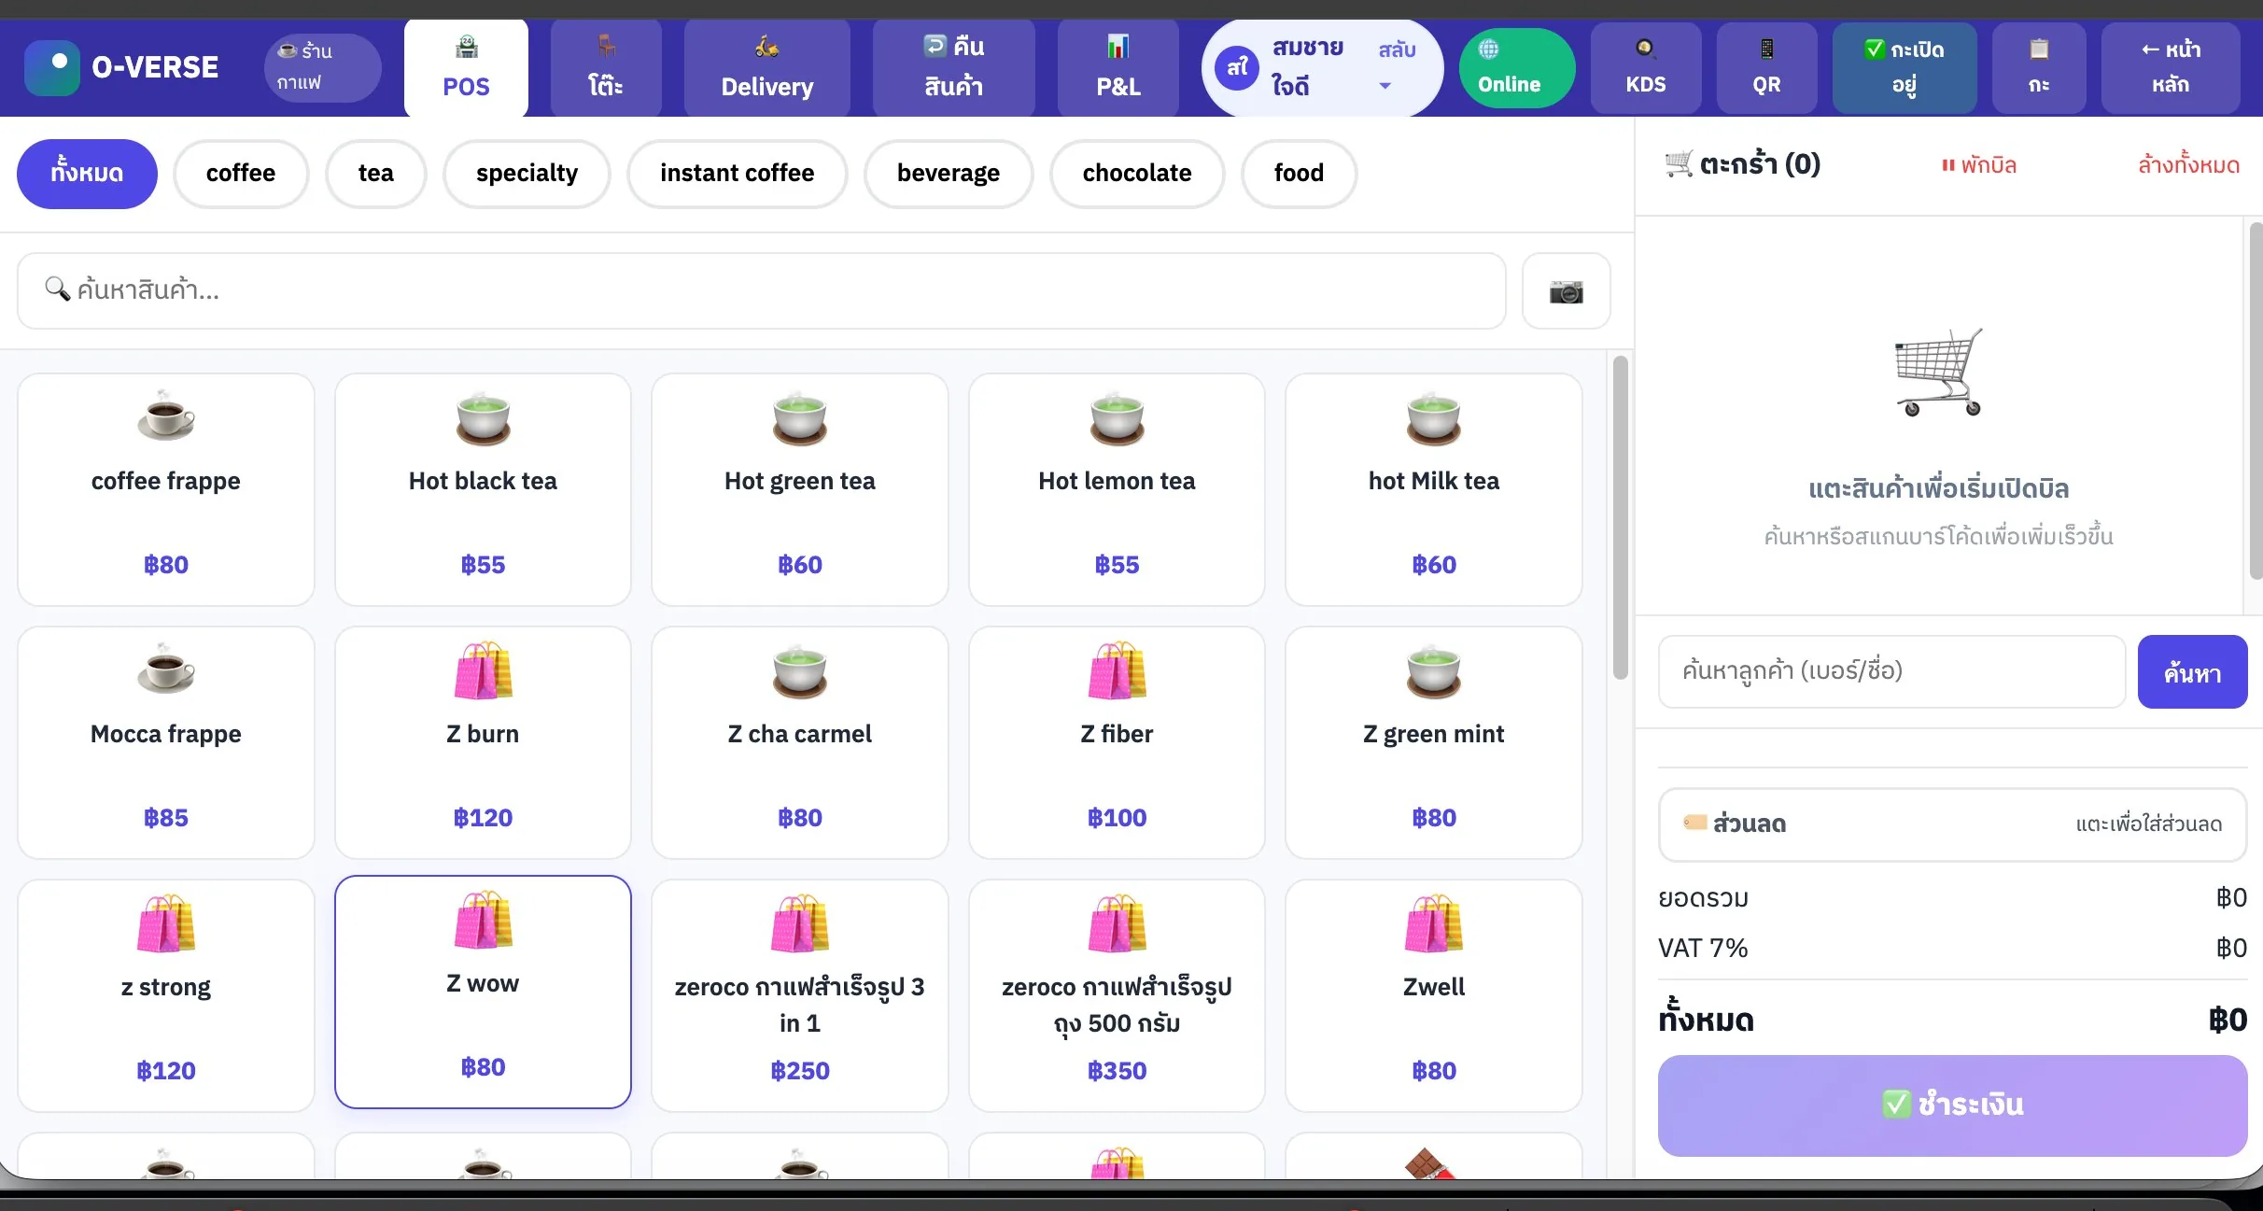Image resolution: width=2263 pixels, height=1211 pixels.
Task: Add z strong to cart
Action: [166, 996]
